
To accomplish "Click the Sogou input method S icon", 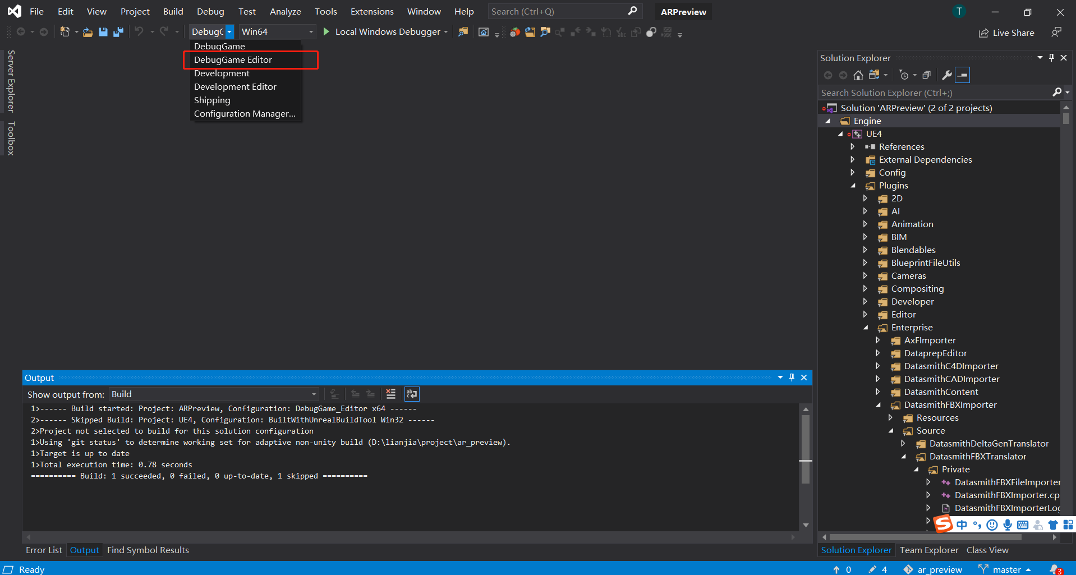I will pos(944,524).
